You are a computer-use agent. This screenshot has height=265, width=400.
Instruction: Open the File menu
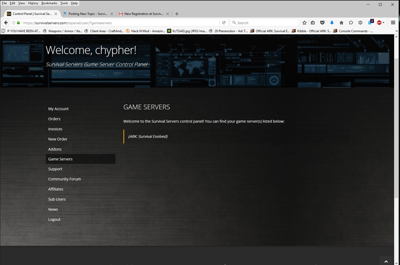(4, 3)
